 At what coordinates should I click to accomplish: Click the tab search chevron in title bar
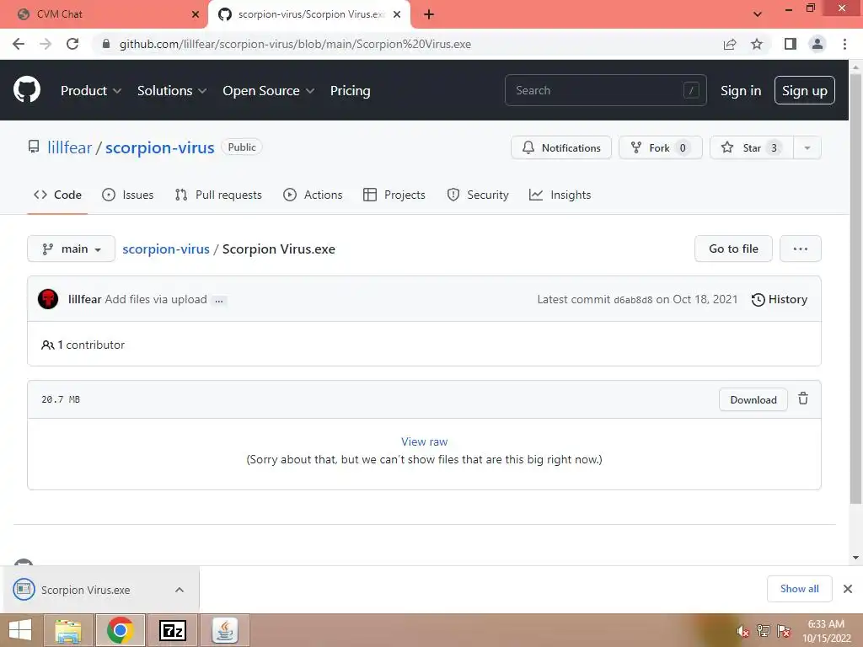point(758,14)
